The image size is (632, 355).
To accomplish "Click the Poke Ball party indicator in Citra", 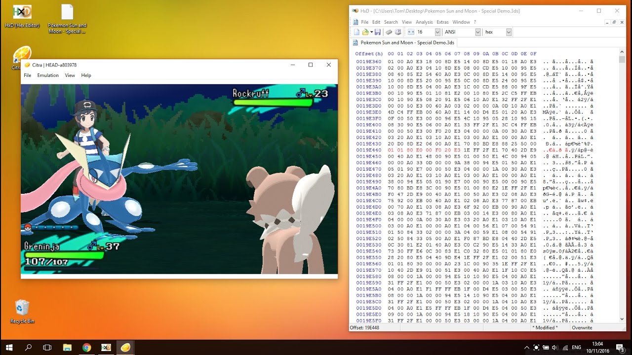I will (28, 227).
